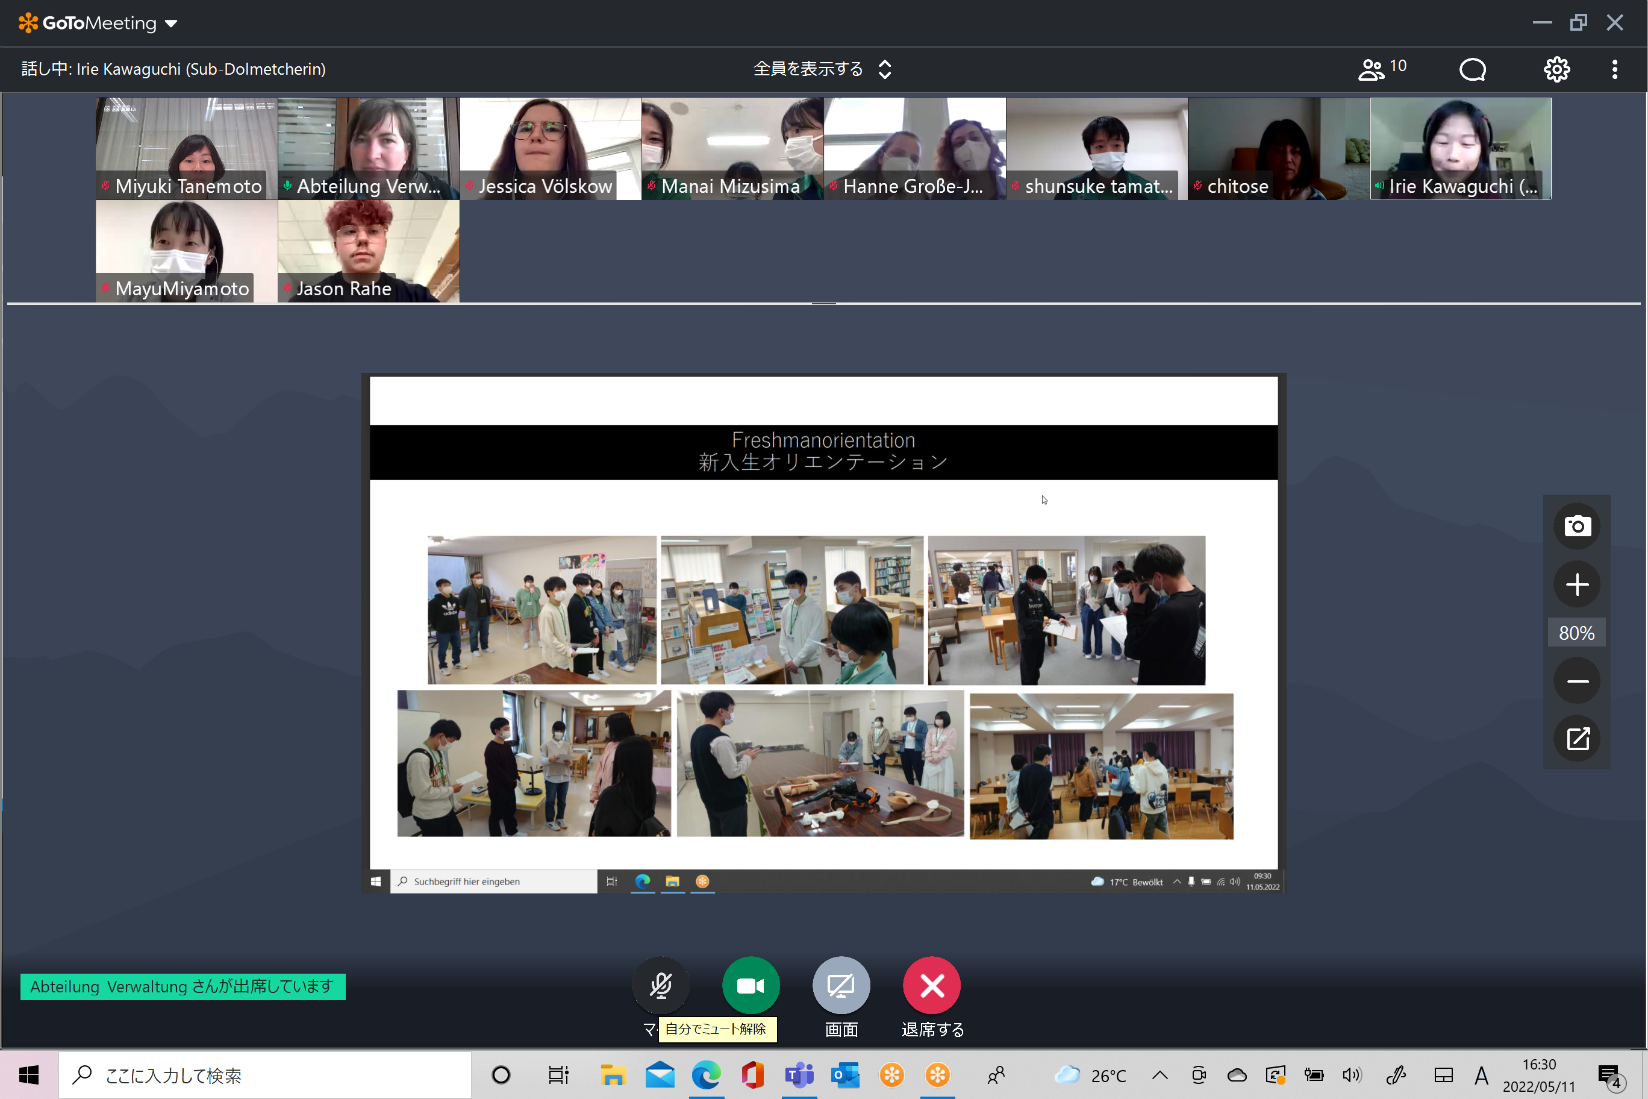The height and width of the screenshot is (1099, 1648).
Task: Zoom out with the minus button
Action: click(x=1576, y=681)
